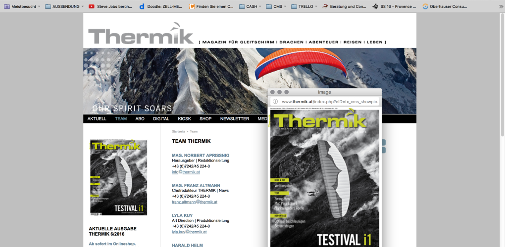Open the CASH bookmark folder
505x247 pixels.
coord(251,6)
